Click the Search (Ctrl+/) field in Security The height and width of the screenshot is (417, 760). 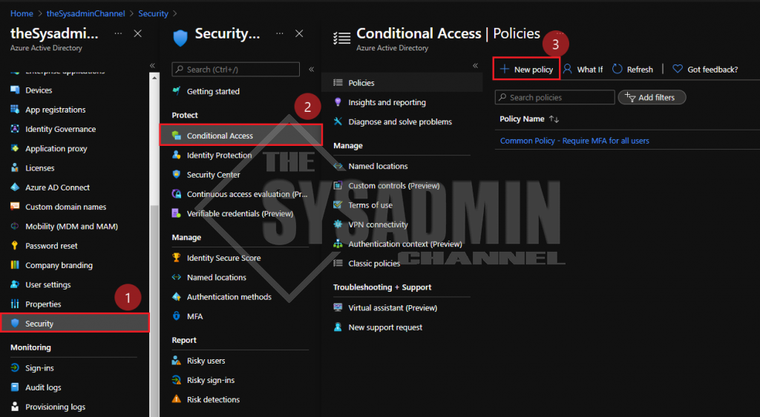(235, 69)
